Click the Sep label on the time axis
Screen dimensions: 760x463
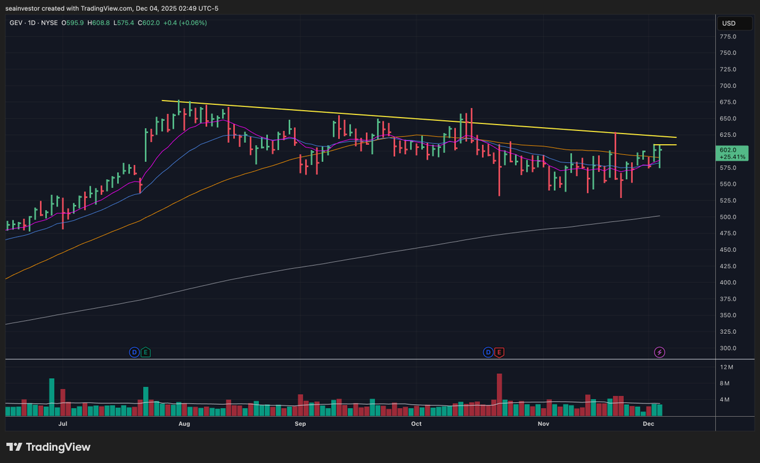(300, 424)
